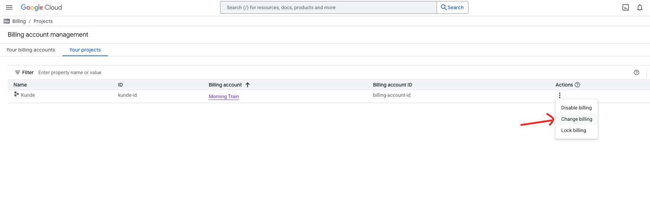Image resolution: width=650 pixels, height=209 pixels.
Task: Select the Your projects tab
Action: click(85, 50)
